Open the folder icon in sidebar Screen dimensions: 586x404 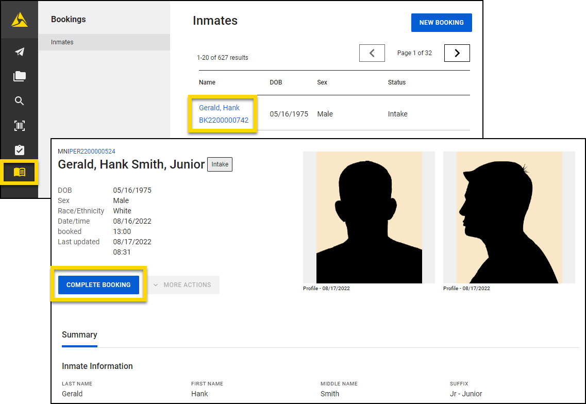[x=19, y=76]
